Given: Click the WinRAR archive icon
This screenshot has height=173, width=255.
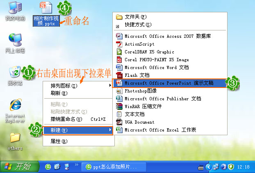Looking at the screenshot, I should [x=119, y=106].
